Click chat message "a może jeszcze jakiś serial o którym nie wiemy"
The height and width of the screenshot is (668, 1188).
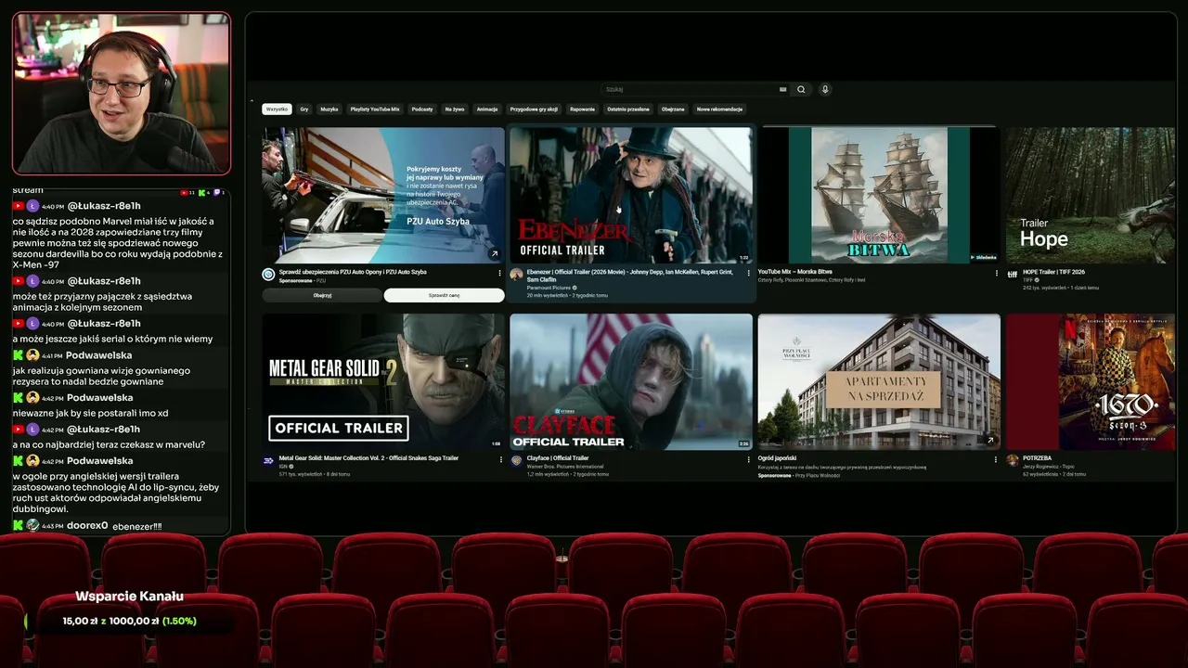(x=112, y=339)
